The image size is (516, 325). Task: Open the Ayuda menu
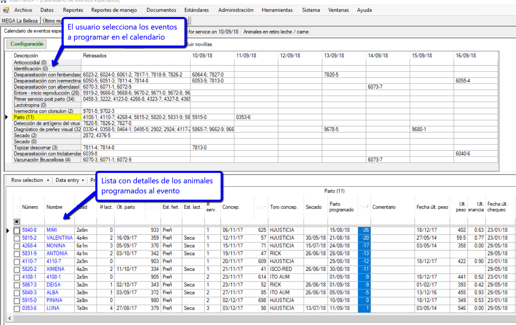pyautogui.click(x=364, y=10)
